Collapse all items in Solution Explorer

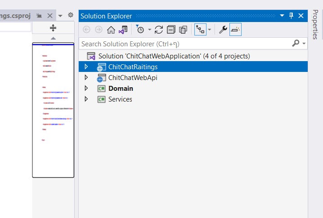[171, 30]
